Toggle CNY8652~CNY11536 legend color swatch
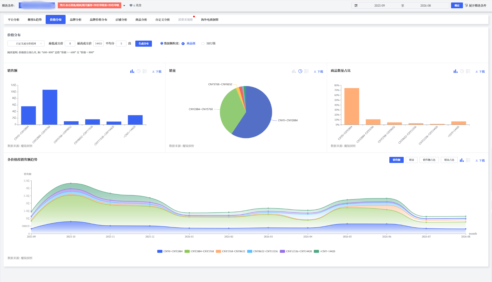This screenshot has width=492, height=282. pos(250,251)
